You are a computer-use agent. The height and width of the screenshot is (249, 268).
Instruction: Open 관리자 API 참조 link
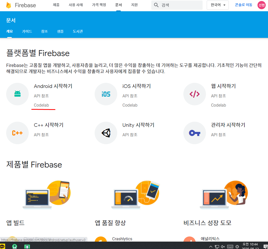(x=219, y=135)
